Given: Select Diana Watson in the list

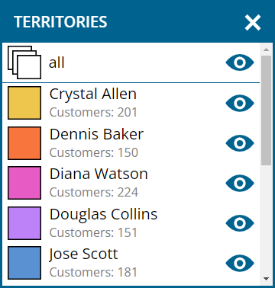Looking at the screenshot, I should click(99, 174).
